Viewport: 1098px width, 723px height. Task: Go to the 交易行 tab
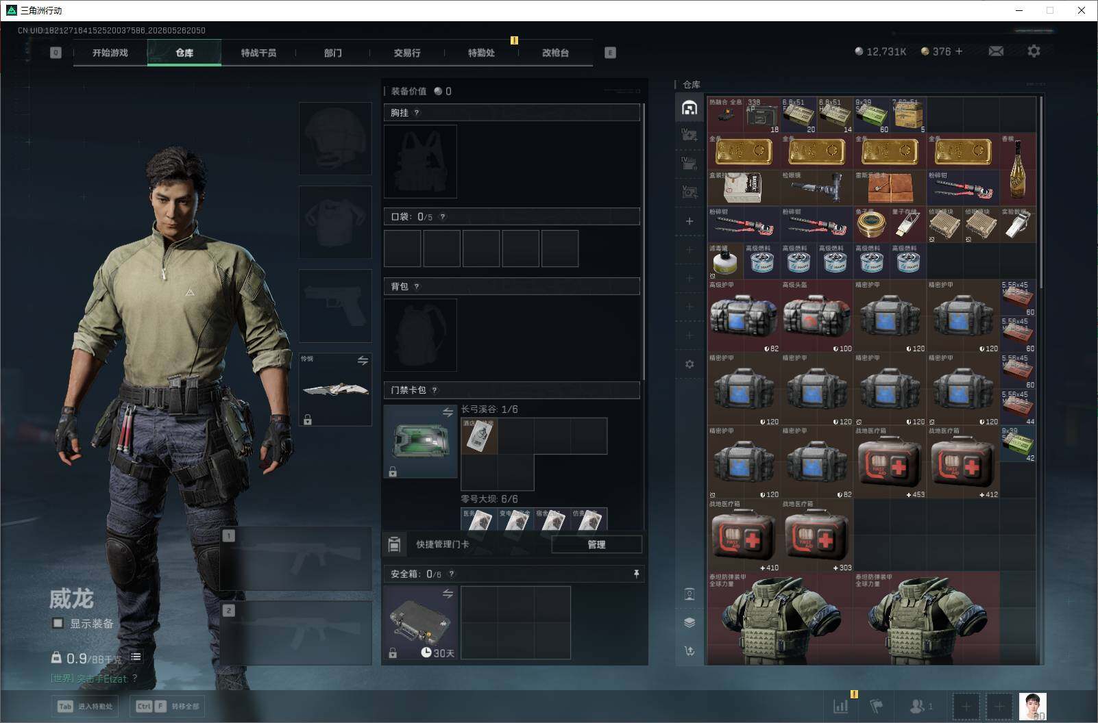(407, 53)
